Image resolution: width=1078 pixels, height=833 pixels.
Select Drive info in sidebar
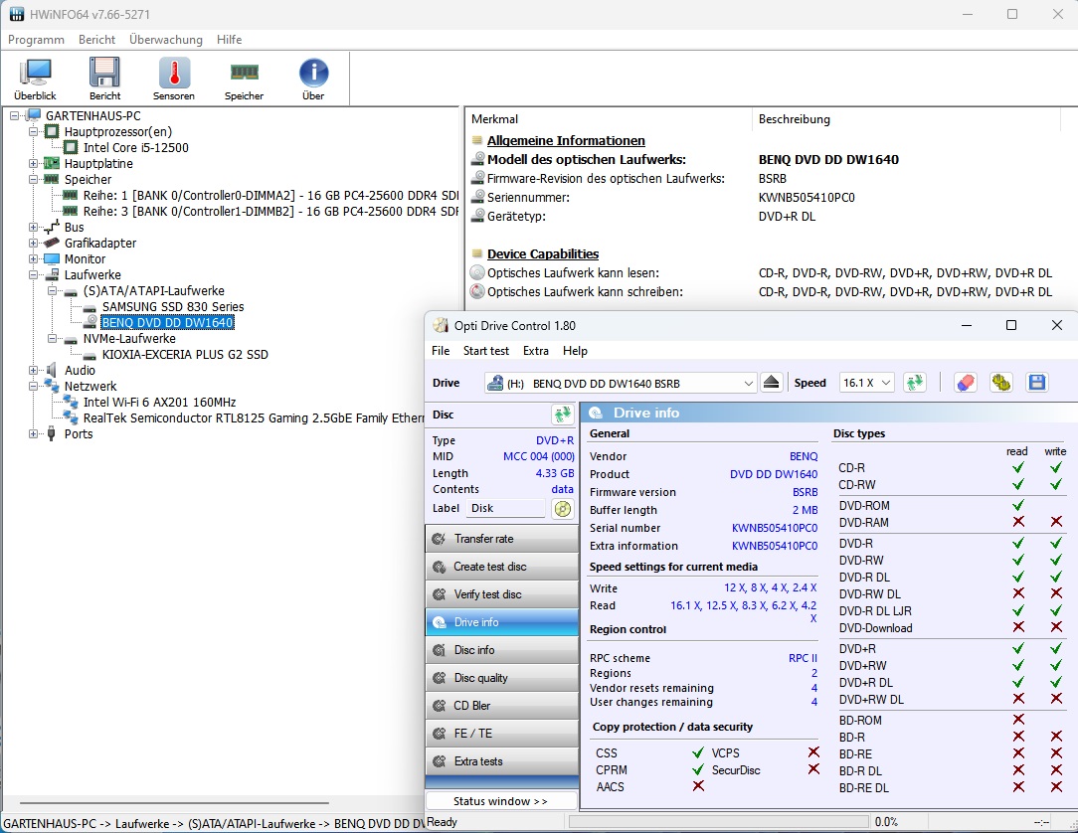pyautogui.click(x=502, y=622)
